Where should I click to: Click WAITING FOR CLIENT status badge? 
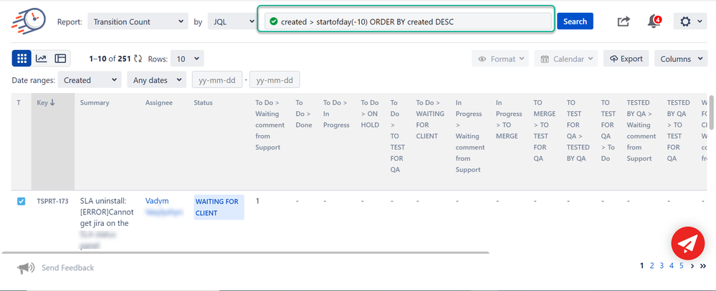(219, 207)
